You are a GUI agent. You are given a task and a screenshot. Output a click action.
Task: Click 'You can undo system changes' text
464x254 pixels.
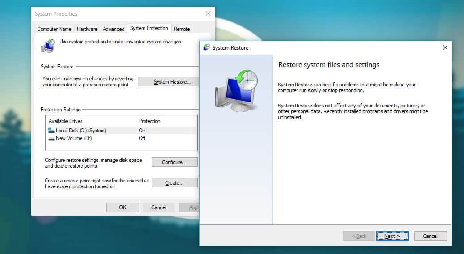pos(88,82)
